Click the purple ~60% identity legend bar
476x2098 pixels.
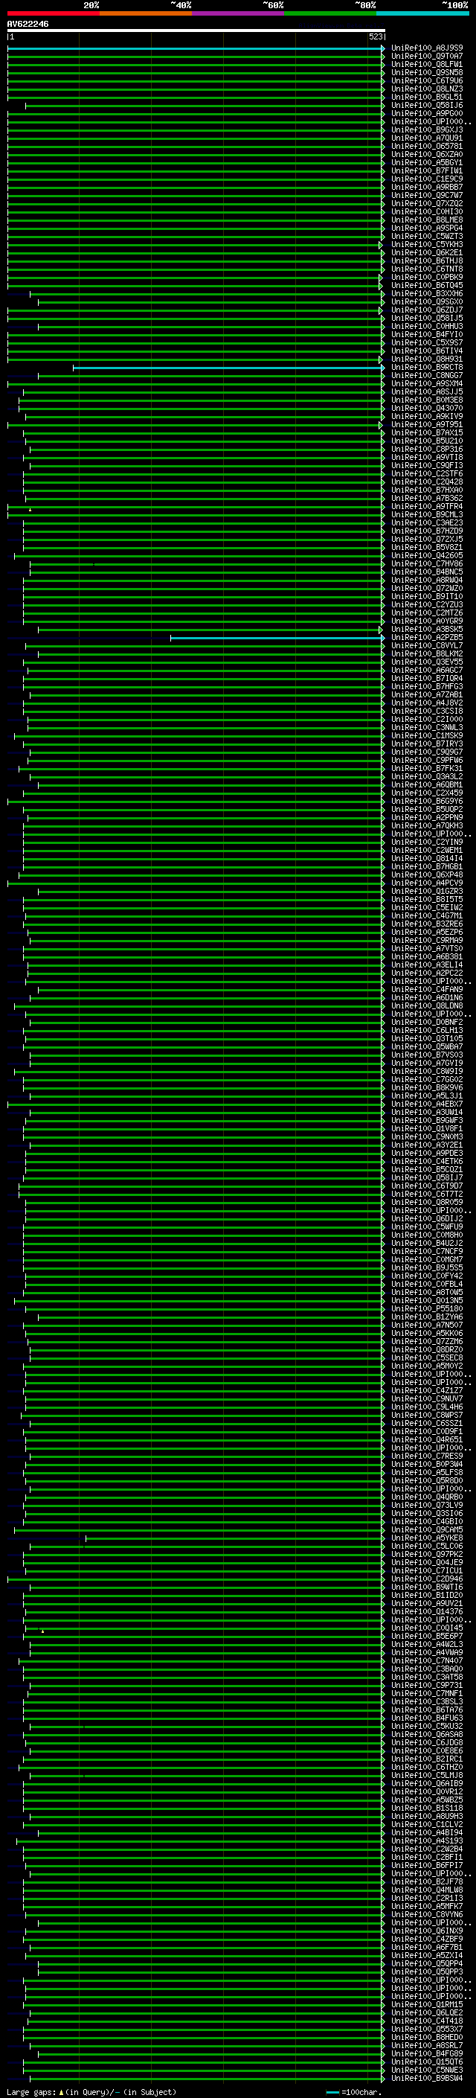[x=239, y=14]
